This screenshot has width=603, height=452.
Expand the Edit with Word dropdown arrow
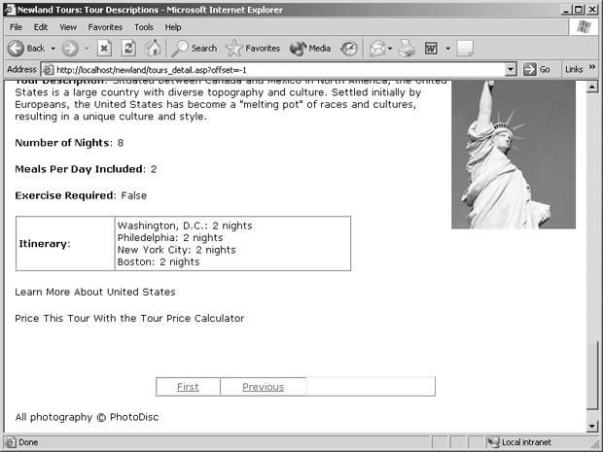[x=447, y=49]
